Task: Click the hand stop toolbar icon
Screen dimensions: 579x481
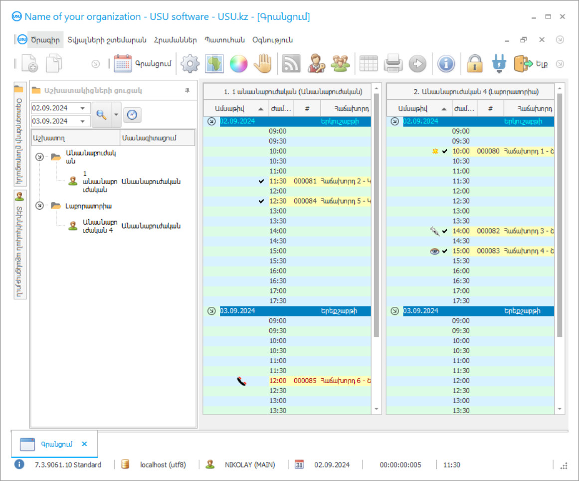Action: pos(263,64)
